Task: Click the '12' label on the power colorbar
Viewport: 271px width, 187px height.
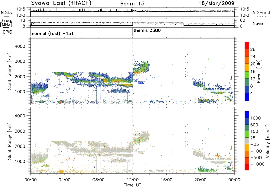Action: (x=253, y=79)
